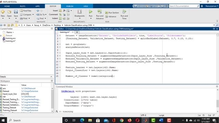Click the Open folder icon
Image resolution: width=219 pixels, height=123 pixels.
point(9,12)
